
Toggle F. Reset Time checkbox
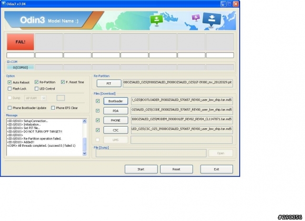63,82
